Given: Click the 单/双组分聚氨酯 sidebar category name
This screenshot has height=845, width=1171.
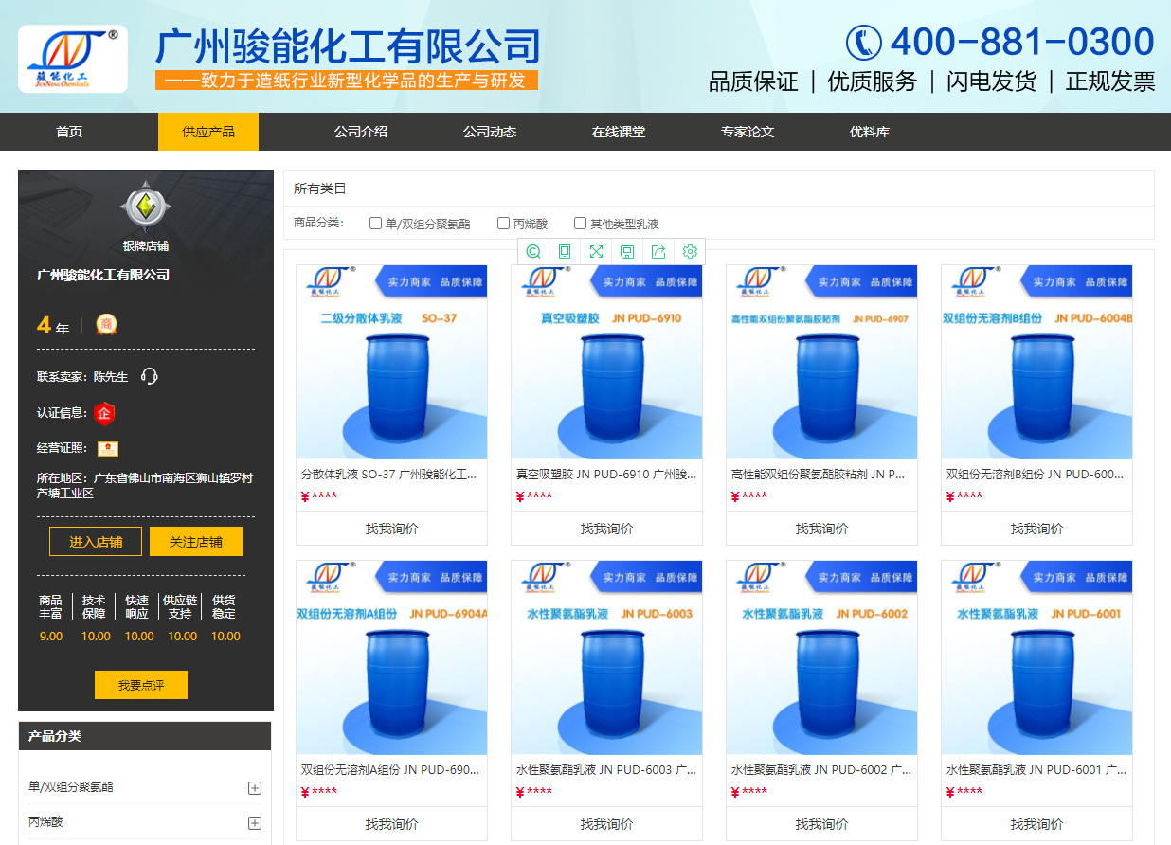Looking at the screenshot, I should pos(71,787).
